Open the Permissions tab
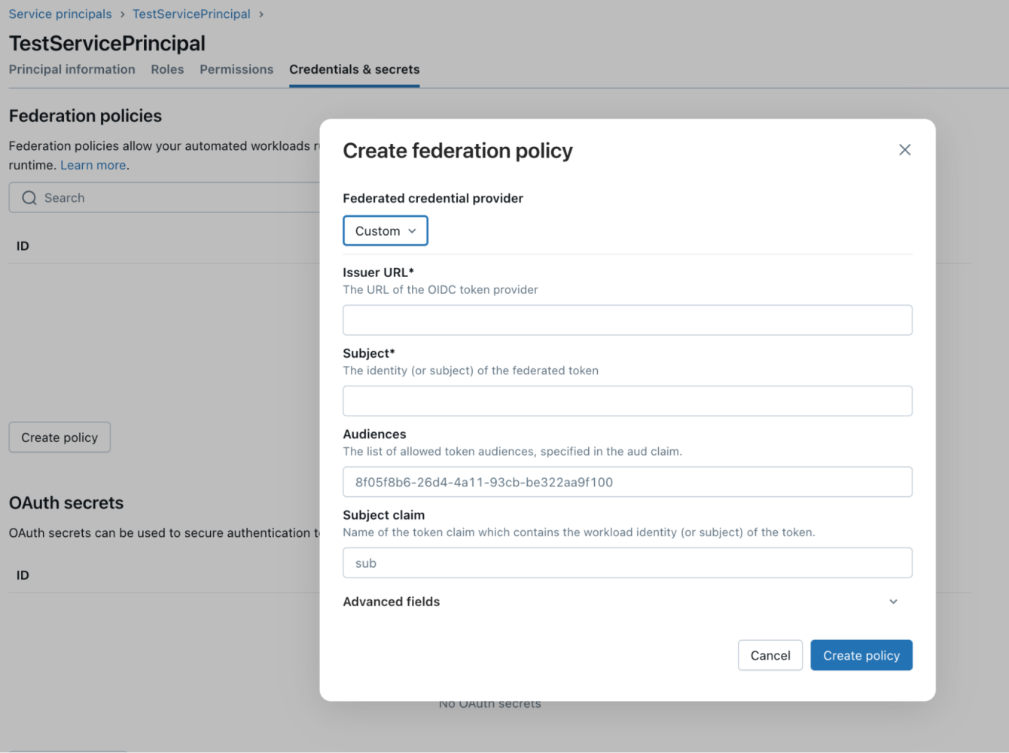The width and height of the screenshot is (1009, 753). click(236, 69)
